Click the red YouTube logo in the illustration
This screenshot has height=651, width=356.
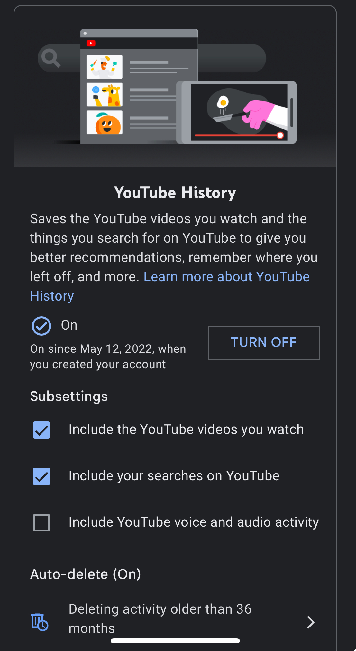pyautogui.click(x=91, y=43)
